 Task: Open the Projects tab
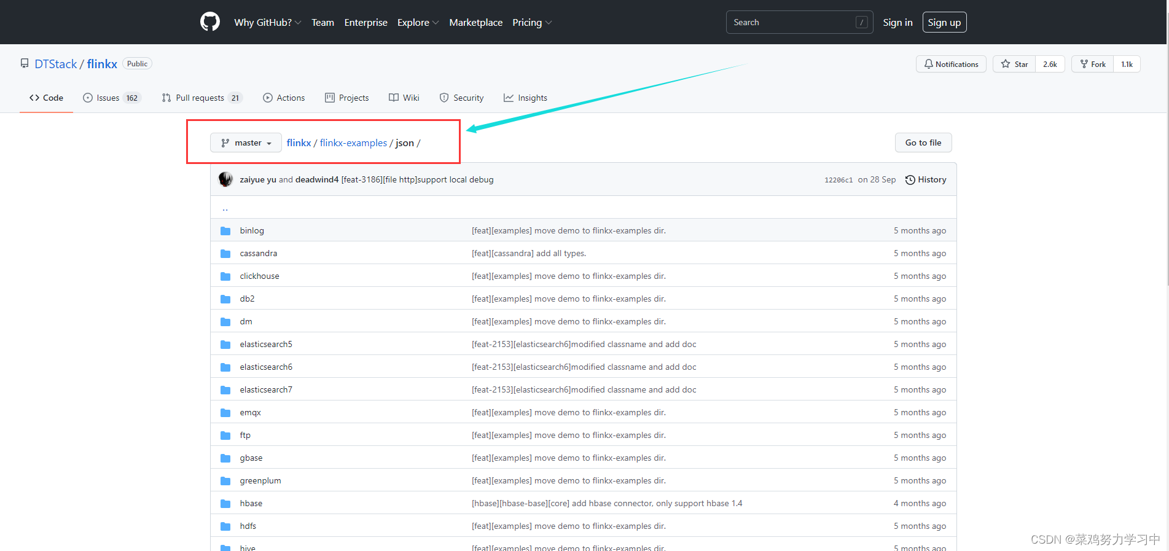(x=347, y=98)
